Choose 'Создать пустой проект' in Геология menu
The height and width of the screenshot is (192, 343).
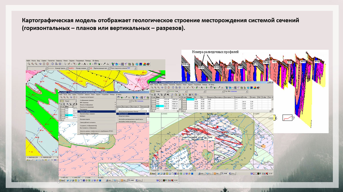87,97
